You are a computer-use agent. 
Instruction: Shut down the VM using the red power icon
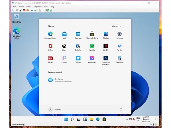[x=24, y=11]
